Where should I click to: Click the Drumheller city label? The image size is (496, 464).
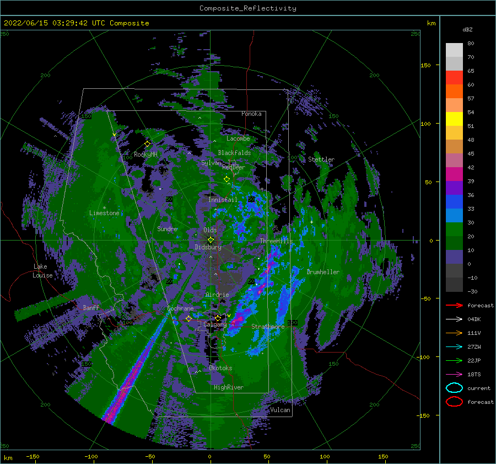coord(323,272)
